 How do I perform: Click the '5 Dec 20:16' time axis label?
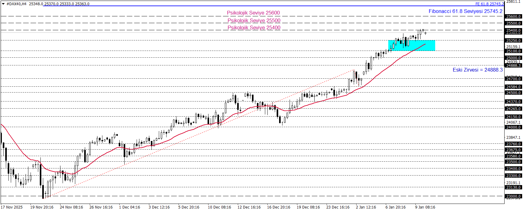(189, 207)
